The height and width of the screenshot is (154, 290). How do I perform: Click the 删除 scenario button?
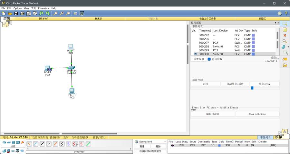[x=159, y=146]
